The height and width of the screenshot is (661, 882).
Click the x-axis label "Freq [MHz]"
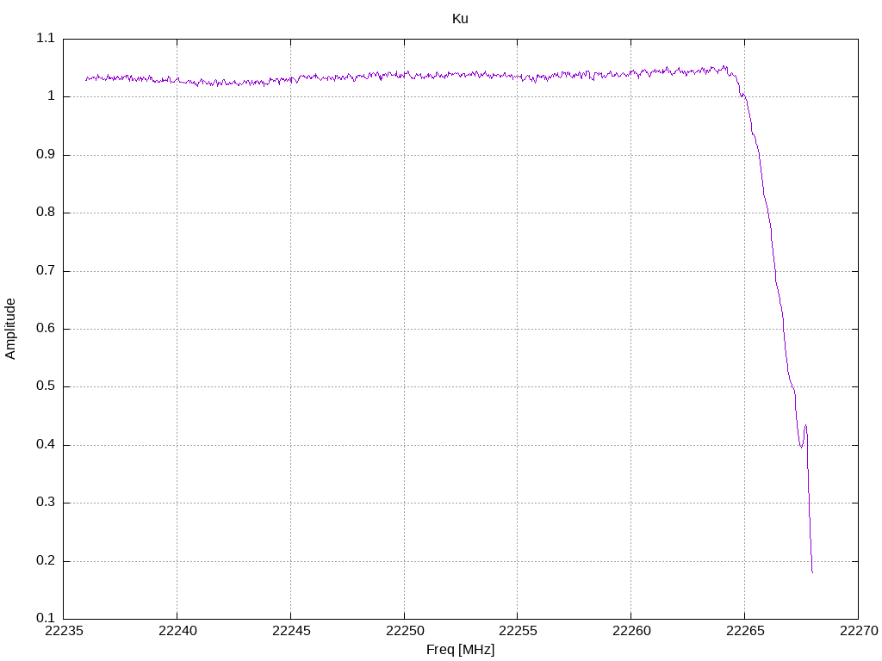460,649
